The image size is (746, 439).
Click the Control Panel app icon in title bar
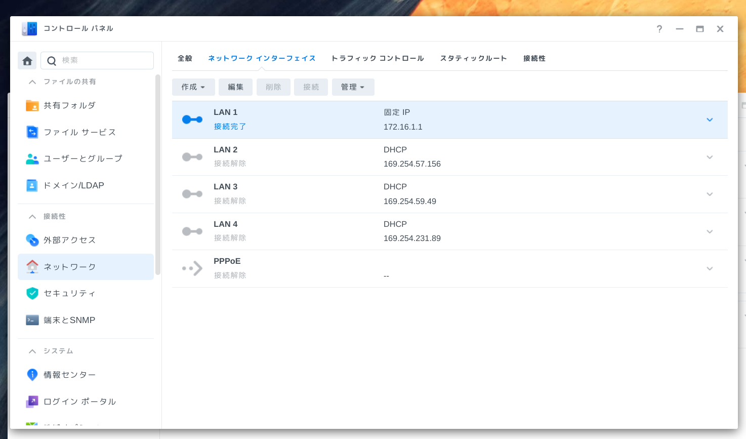[29, 29]
